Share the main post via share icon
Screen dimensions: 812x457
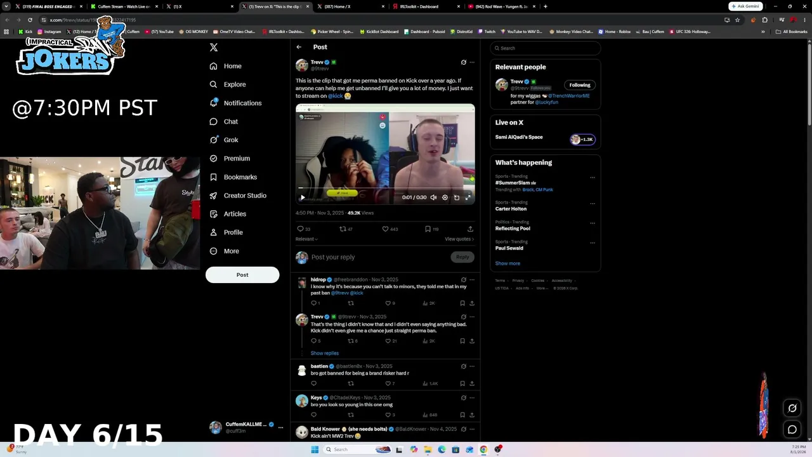[x=470, y=229]
